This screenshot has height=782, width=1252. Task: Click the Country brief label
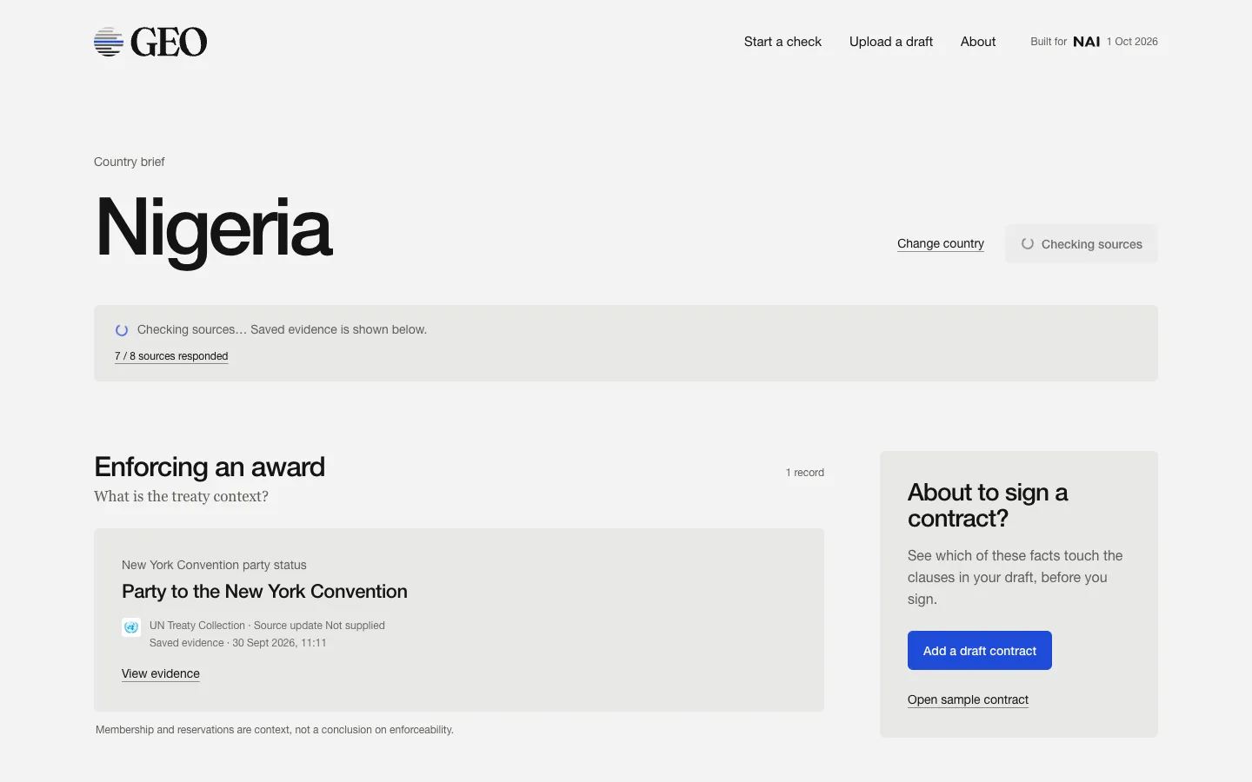130,162
